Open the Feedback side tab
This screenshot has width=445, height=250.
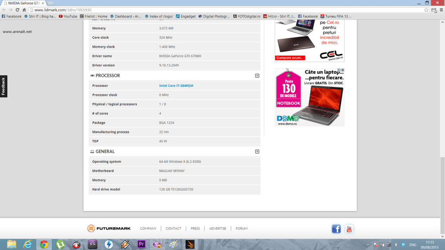(4, 86)
